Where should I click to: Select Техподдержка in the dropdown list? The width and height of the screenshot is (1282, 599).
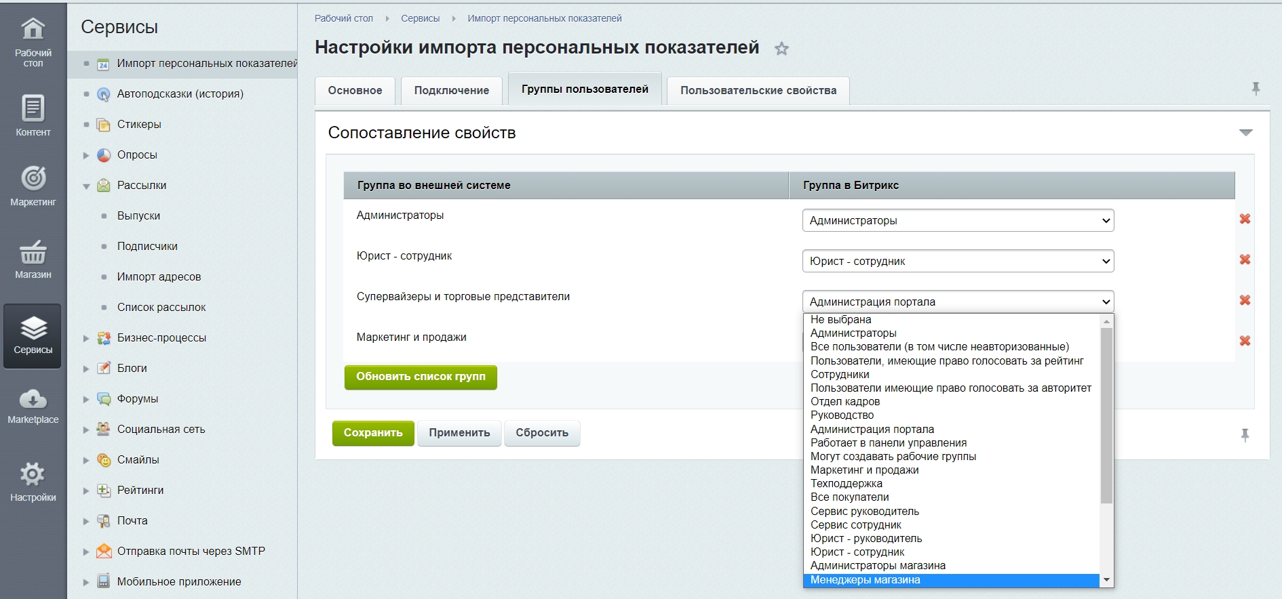[x=846, y=484]
